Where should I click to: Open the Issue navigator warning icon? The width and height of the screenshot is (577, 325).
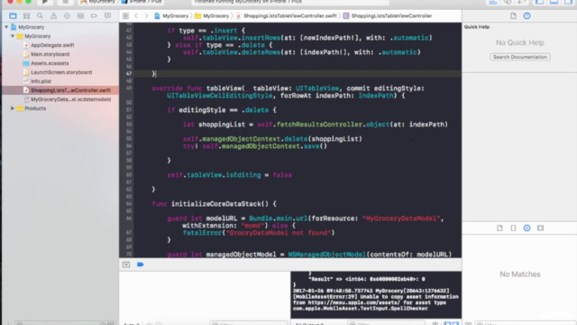coord(53,16)
